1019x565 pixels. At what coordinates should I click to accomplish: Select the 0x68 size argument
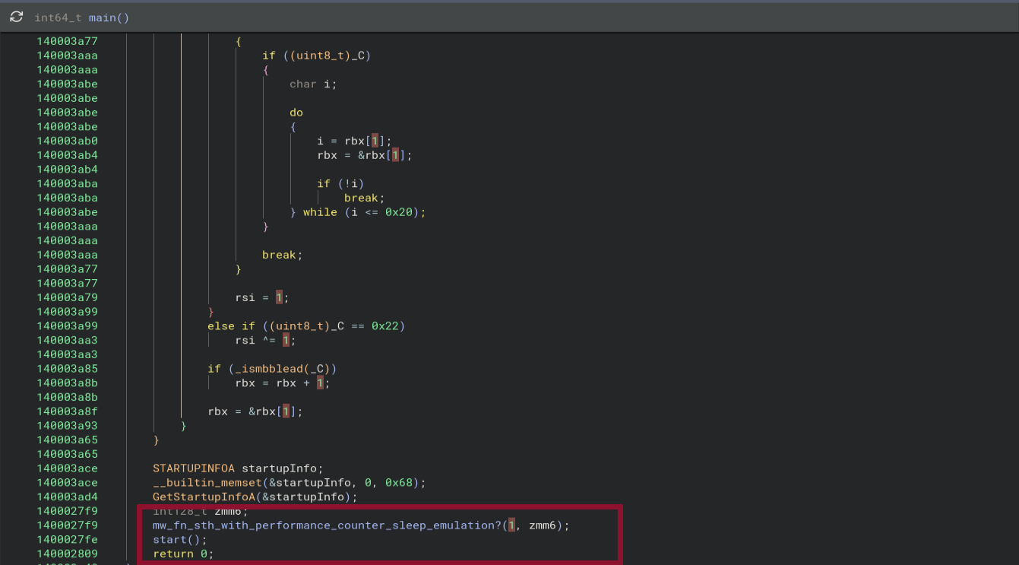point(399,483)
